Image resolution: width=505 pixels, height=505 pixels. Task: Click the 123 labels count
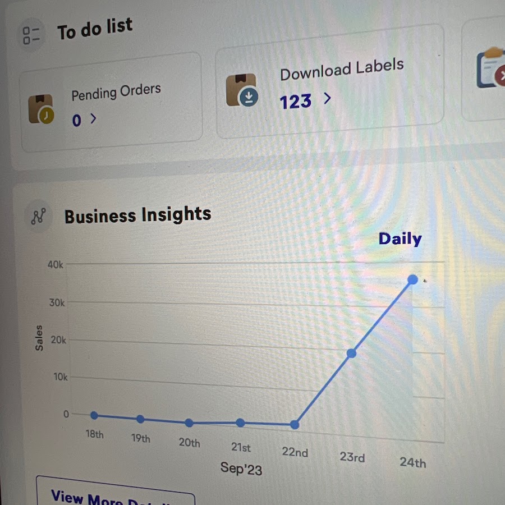coord(295,102)
